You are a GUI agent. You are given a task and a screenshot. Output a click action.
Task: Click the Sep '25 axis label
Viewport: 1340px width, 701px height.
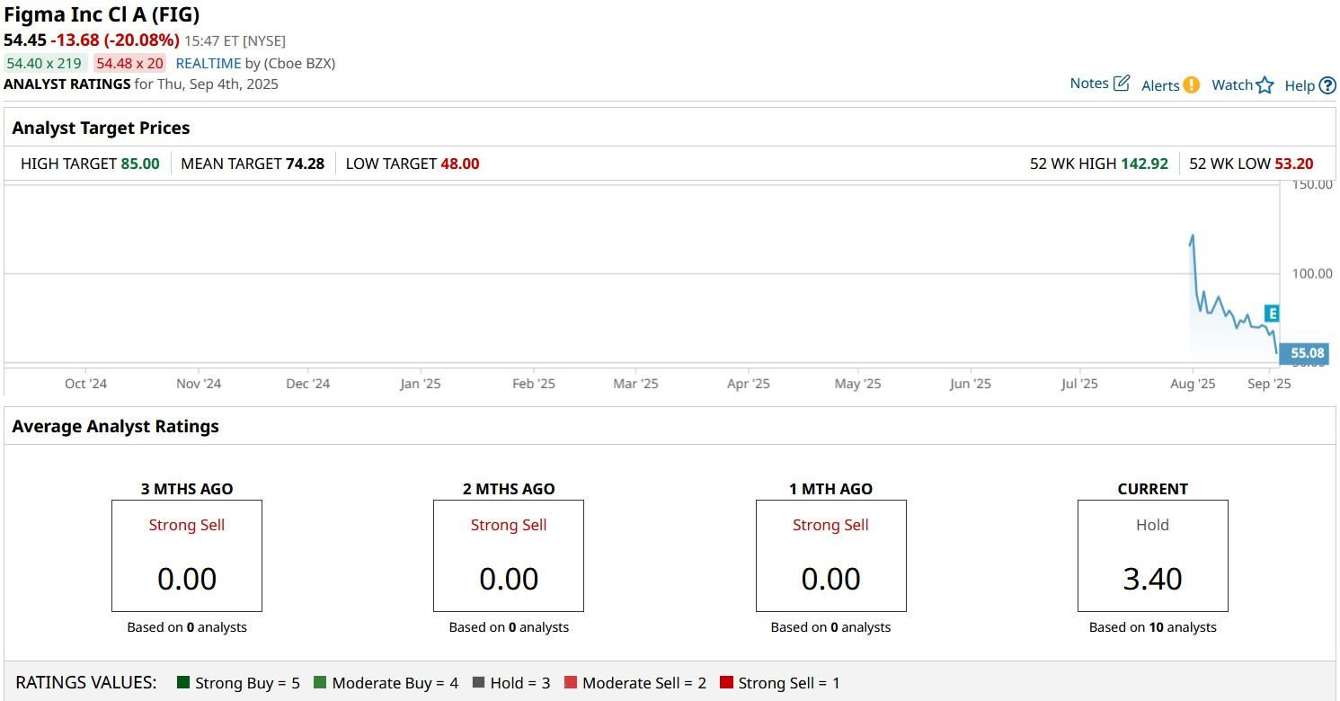point(1269,384)
